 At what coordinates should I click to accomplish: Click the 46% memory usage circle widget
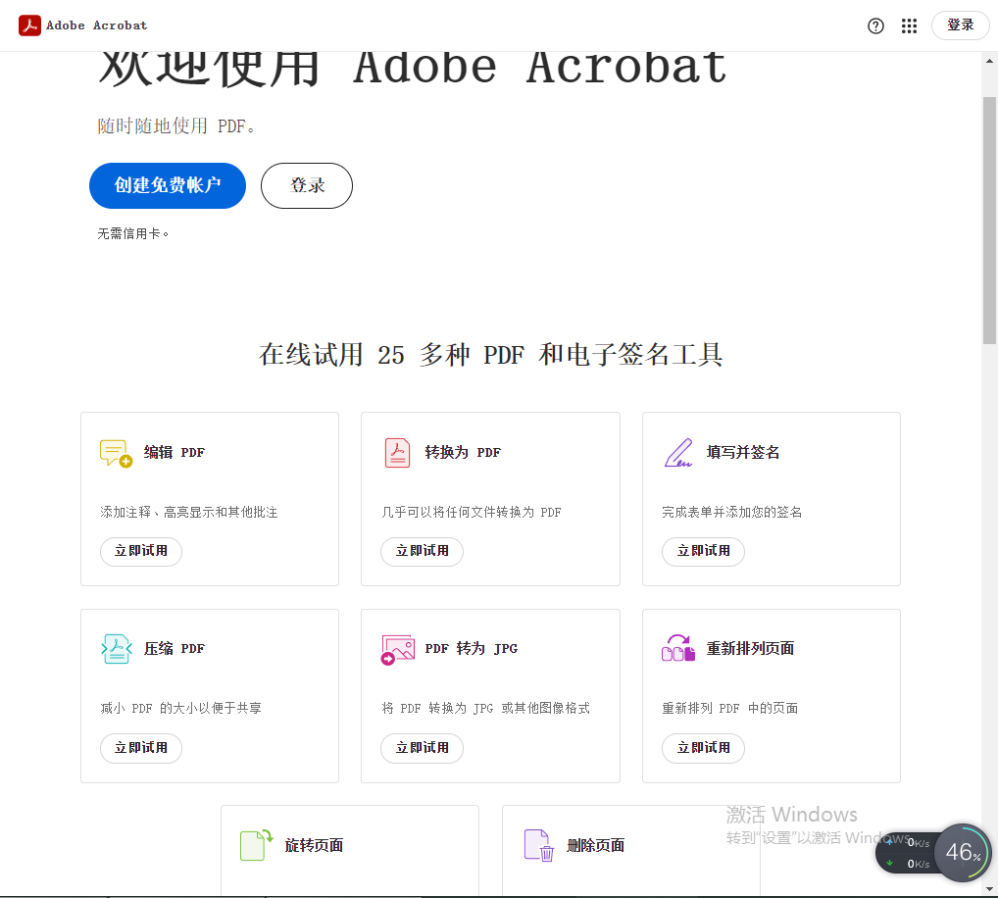pos(963,853)
